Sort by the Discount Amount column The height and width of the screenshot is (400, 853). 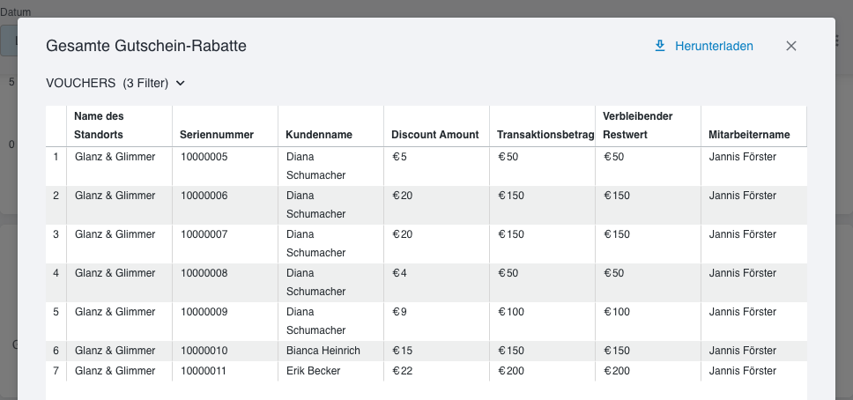tap(435, 135)
